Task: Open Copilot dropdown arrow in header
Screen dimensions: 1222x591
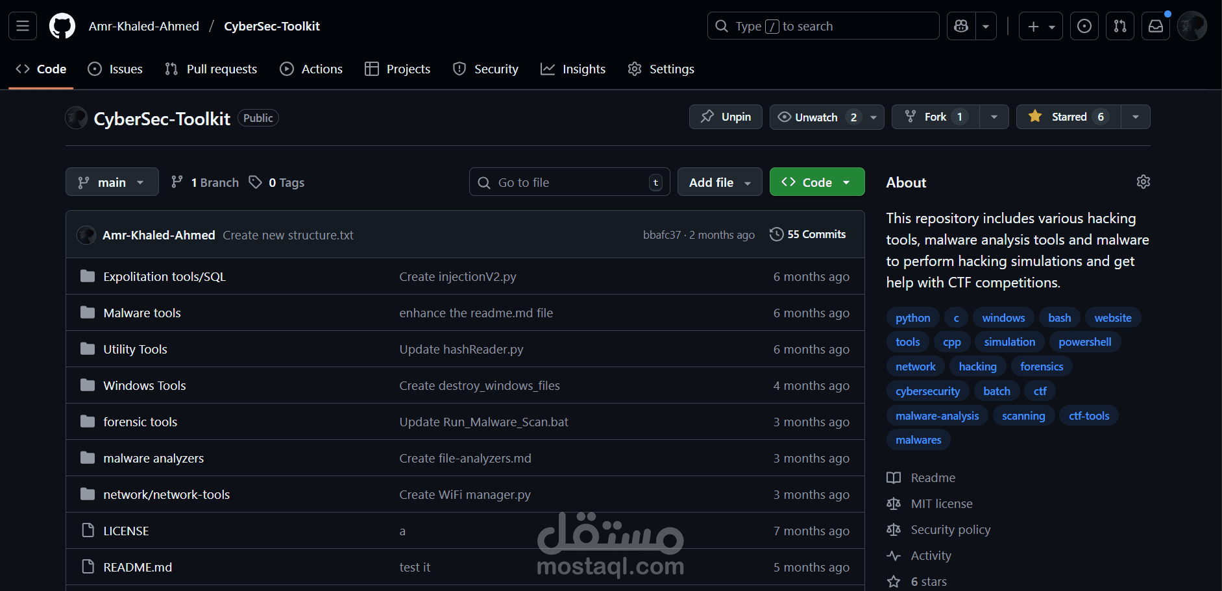Action: 986,26
